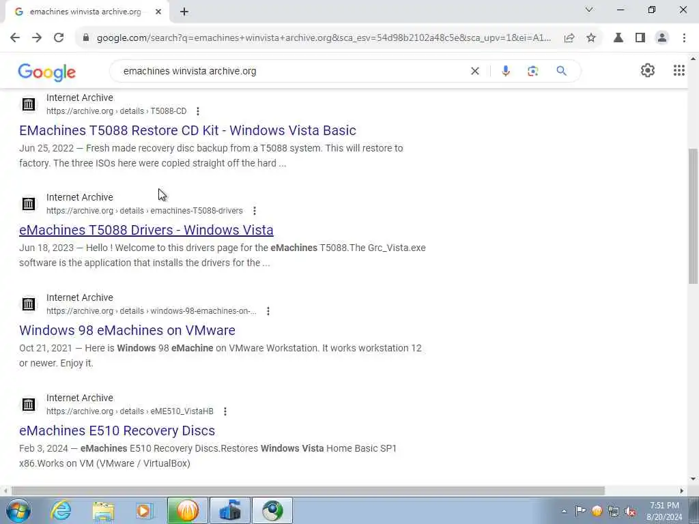699x524 pixels.
Task: Launch Internet Explorer from taskbar
Action: pyautogui.click(x=61, y=510)
